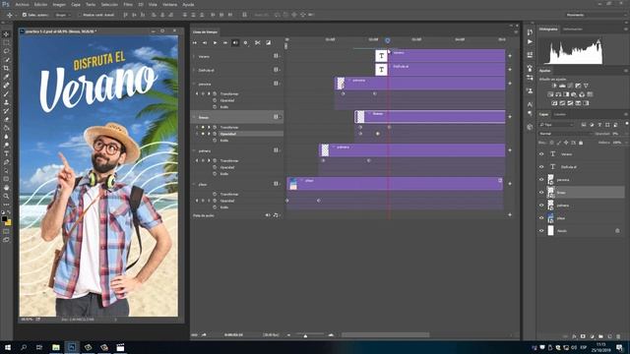The image size is (630, 354).
Task: Click the foreground color swatch
Action: pos(4,219)
